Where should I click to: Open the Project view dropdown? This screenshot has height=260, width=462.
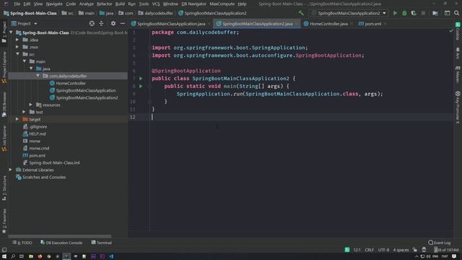[x=25, y=24]
